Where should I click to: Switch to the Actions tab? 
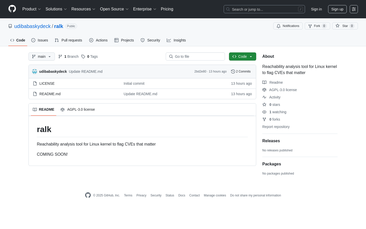[x=98, y=40]
